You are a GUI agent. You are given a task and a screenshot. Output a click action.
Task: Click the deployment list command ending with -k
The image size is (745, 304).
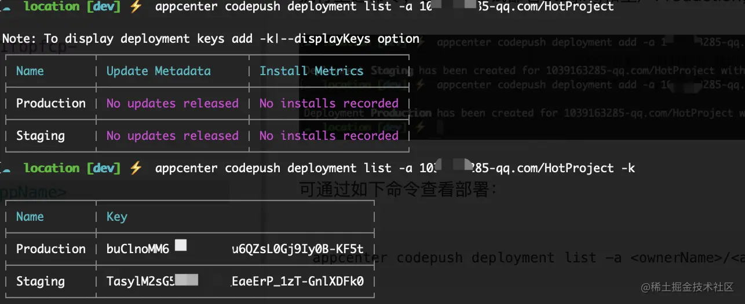[x=395, y=168]
